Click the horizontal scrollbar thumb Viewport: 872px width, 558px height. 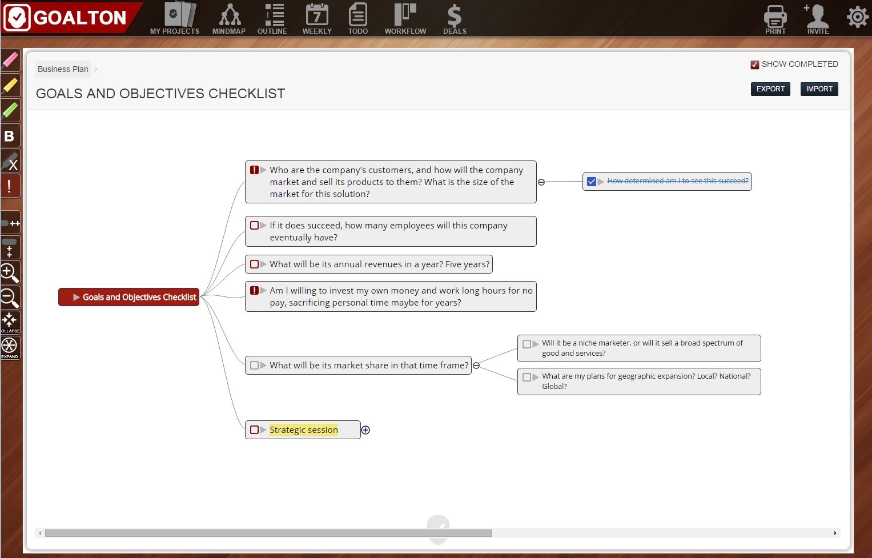pyautogui.click(x=268, y=533)
